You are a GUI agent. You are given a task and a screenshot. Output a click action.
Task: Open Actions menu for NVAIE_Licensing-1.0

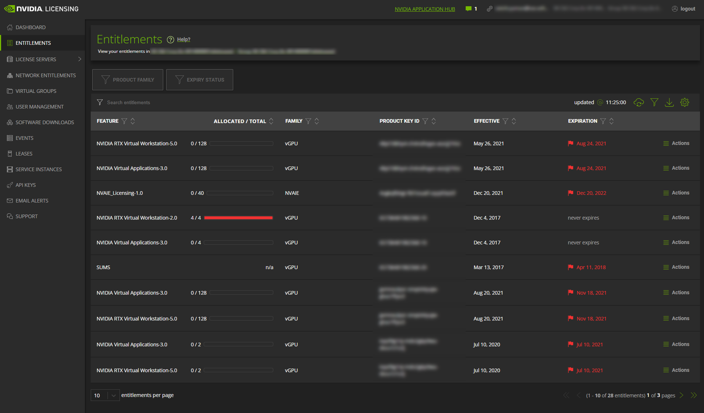point(676,193)
